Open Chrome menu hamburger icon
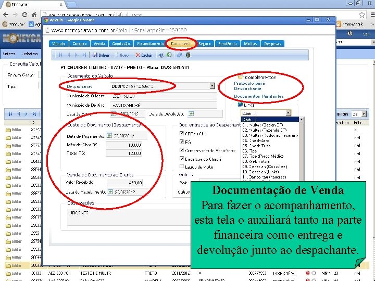This screenshot has height=281, width=375. [372, 15]
